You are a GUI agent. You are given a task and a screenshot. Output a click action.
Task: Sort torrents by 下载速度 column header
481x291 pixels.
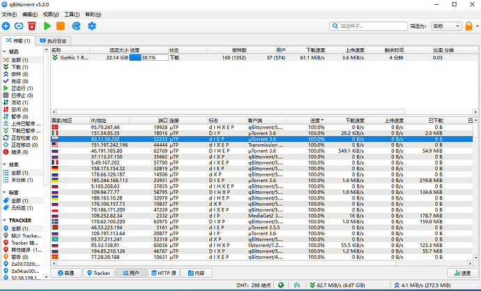coord(305,50)
